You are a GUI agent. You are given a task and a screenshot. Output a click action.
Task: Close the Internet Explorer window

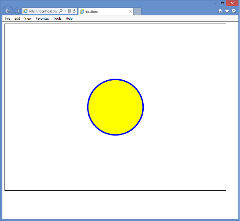[232, 3]
